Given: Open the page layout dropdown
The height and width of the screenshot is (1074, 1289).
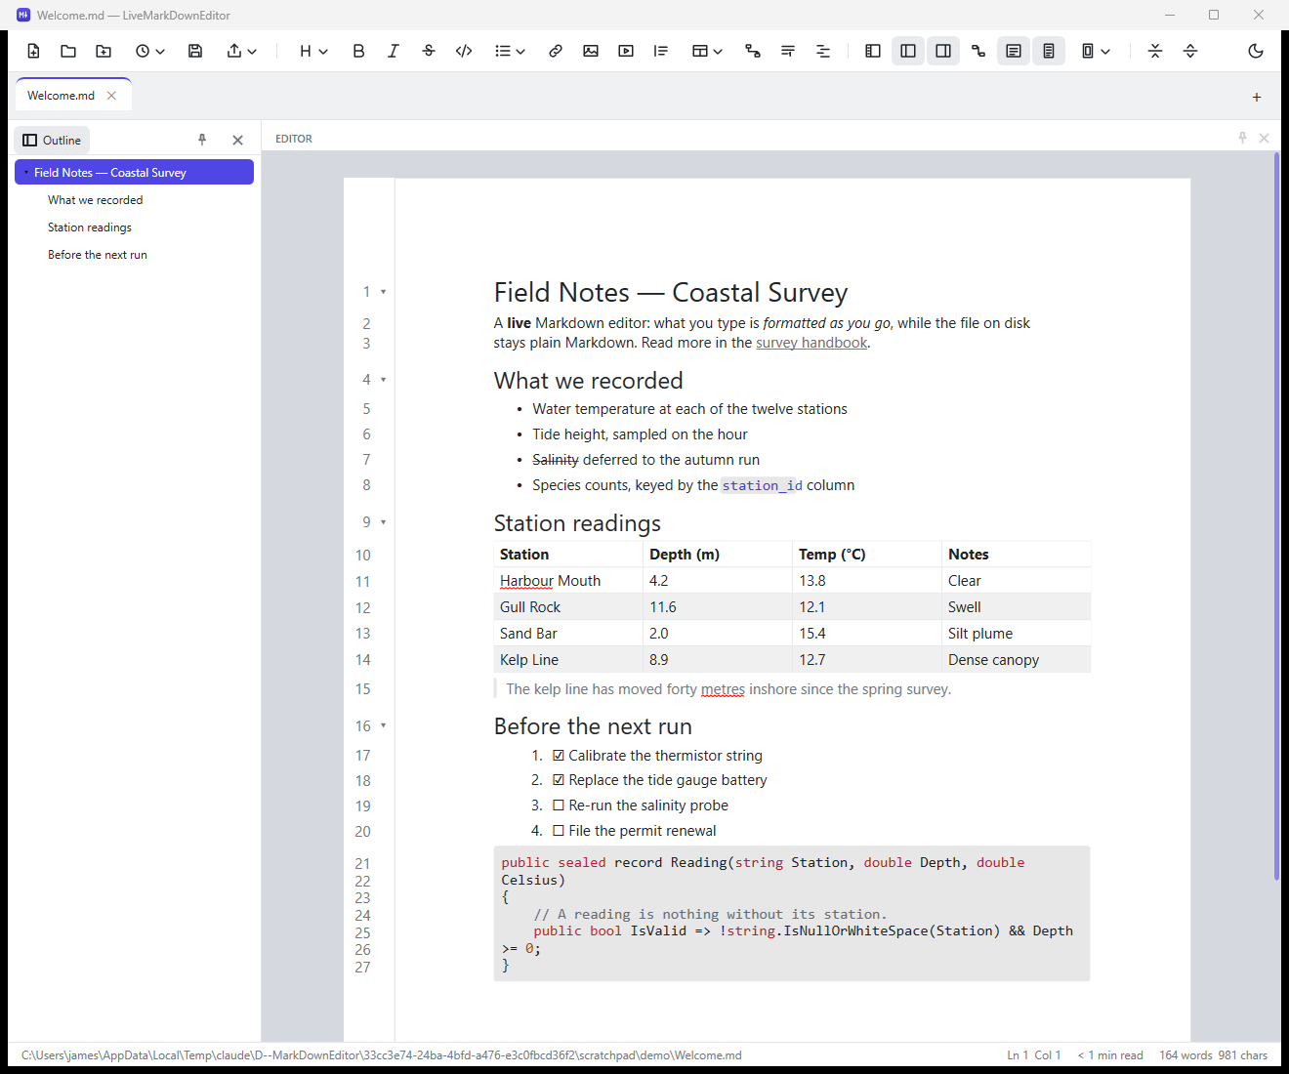Looking at the screenshot, I should [1096, 51].
